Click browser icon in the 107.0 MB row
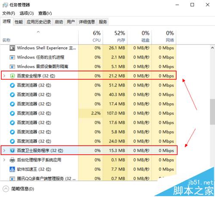Screen dimensions: 215x197 click(12, 113)
